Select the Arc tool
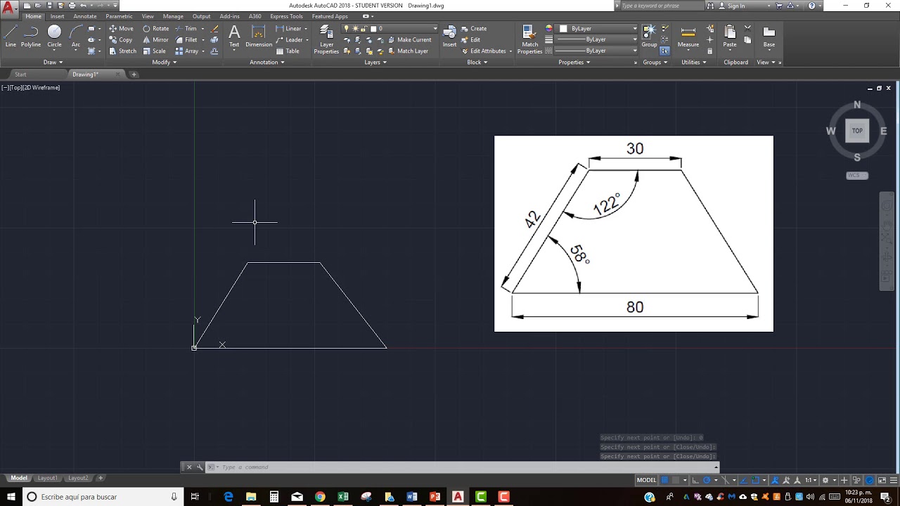 pyautogui.click(x=76, y=36)
